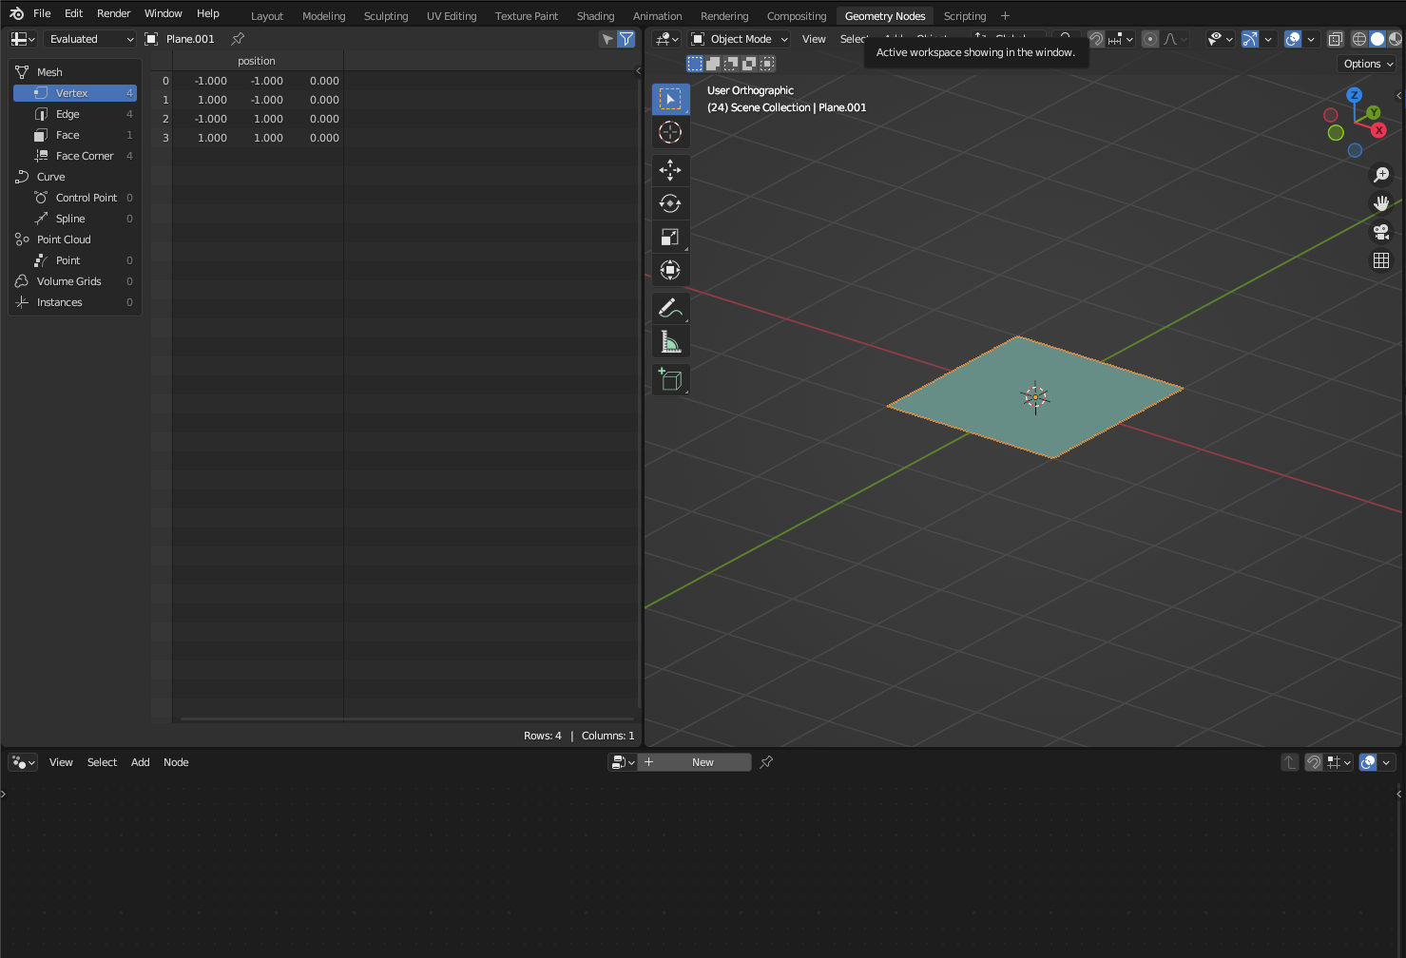Click the X axis on navigation gizmo
This screenshot has width=1406, height=958.
point(1378,130)
